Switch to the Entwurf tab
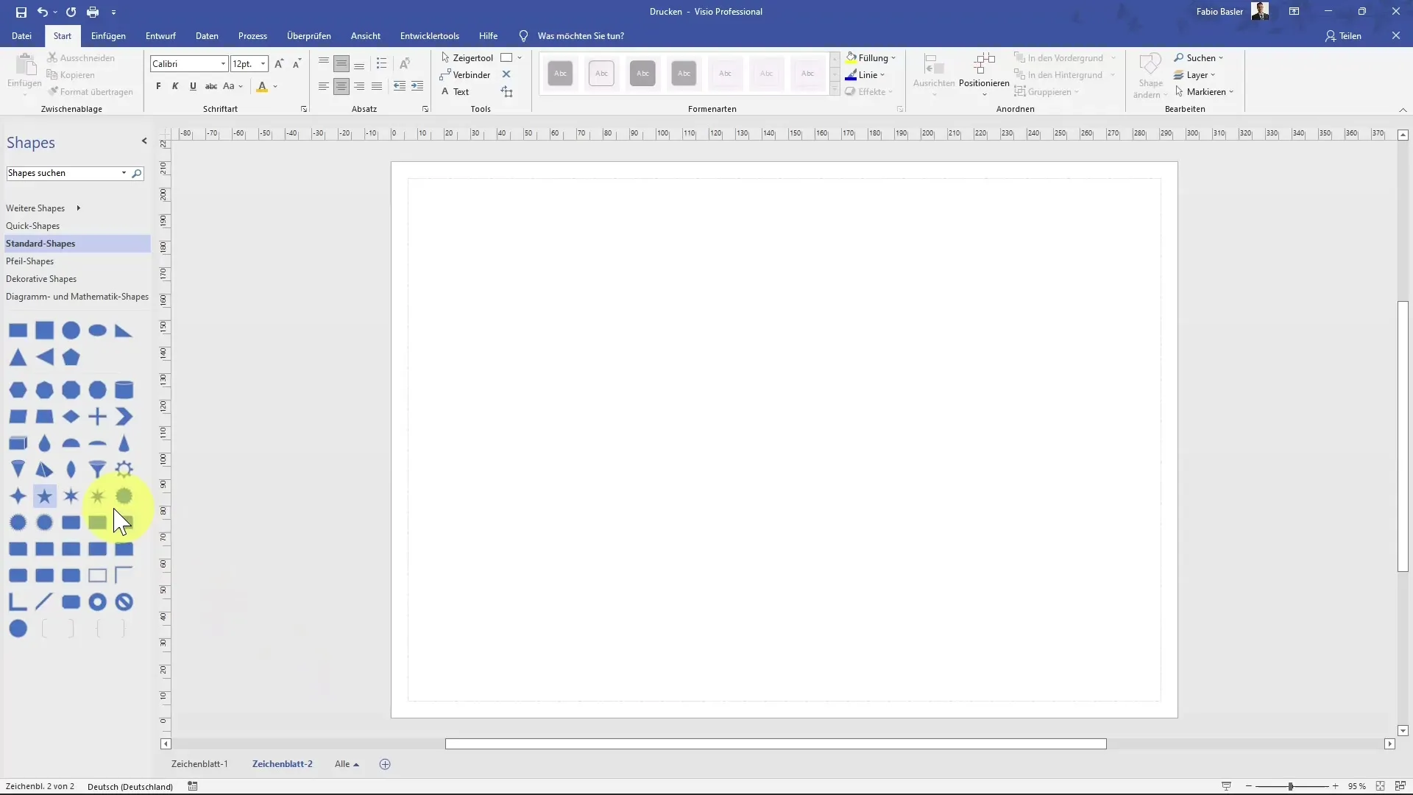Screen dimensions: 1413x795 160,35
